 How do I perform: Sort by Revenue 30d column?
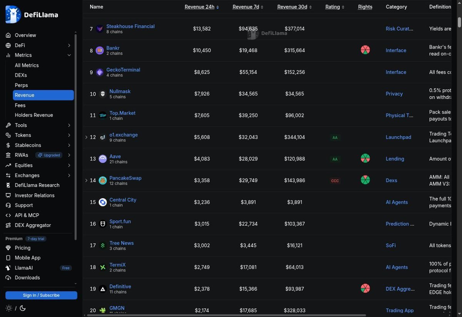tap(295, 7)
